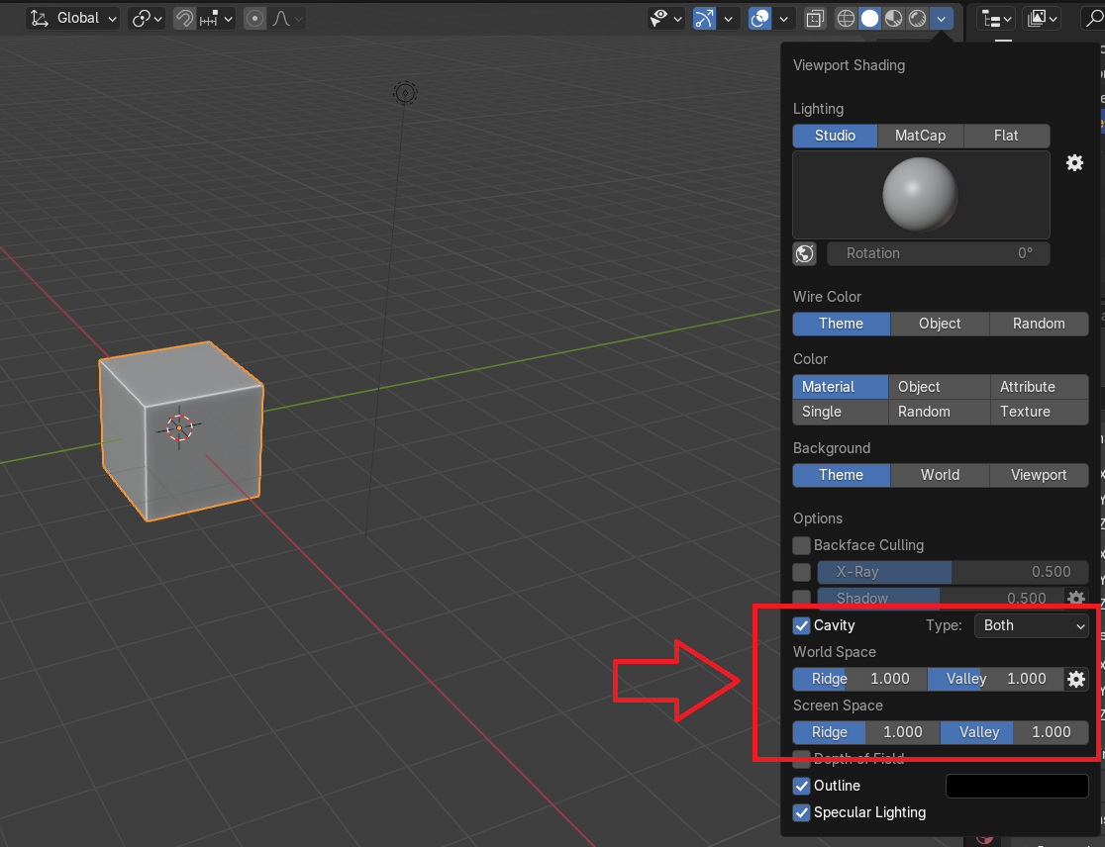Open the pivot point dropdown
Viewport: 1105px width, 847px height.
tap(147, 19)
